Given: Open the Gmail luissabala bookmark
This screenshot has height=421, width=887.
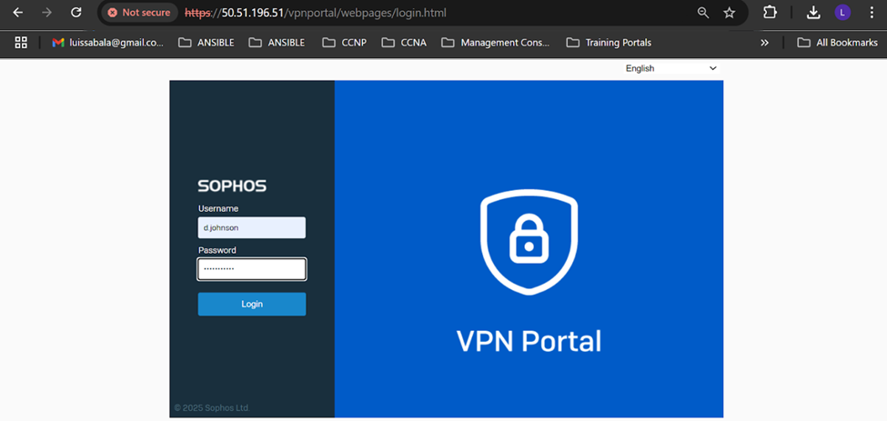Looking at the screenshot, I should point(108,43).
